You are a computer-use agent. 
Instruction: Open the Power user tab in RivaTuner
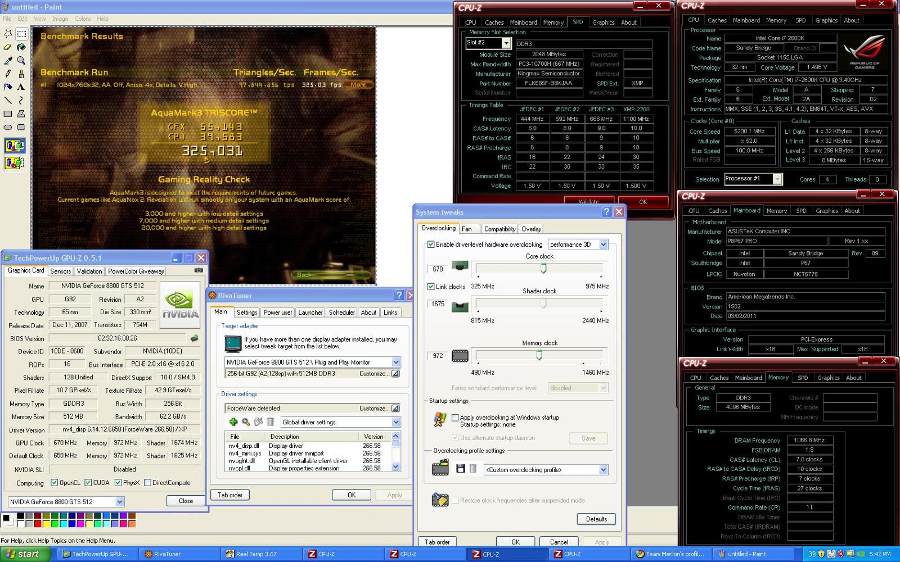(x=278, y=312)
